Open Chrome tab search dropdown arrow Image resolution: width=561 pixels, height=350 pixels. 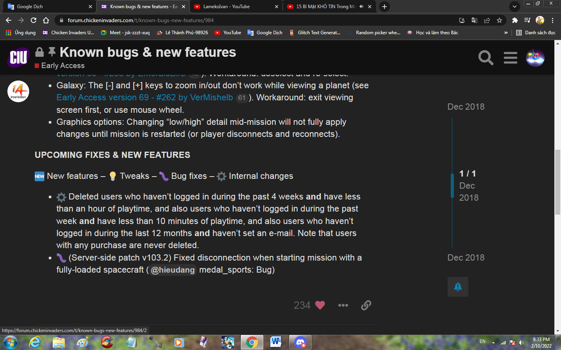pos(514,7)
